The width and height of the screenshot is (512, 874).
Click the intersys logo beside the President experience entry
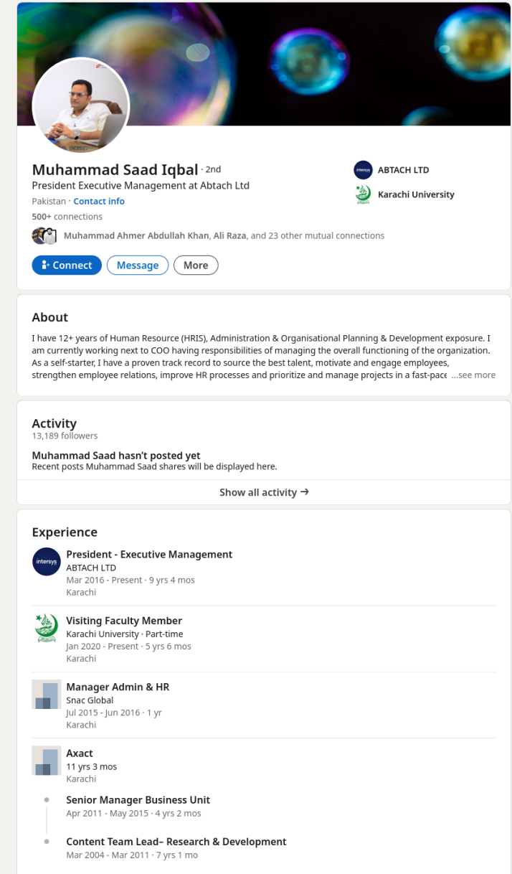click(x=47, y=562)
